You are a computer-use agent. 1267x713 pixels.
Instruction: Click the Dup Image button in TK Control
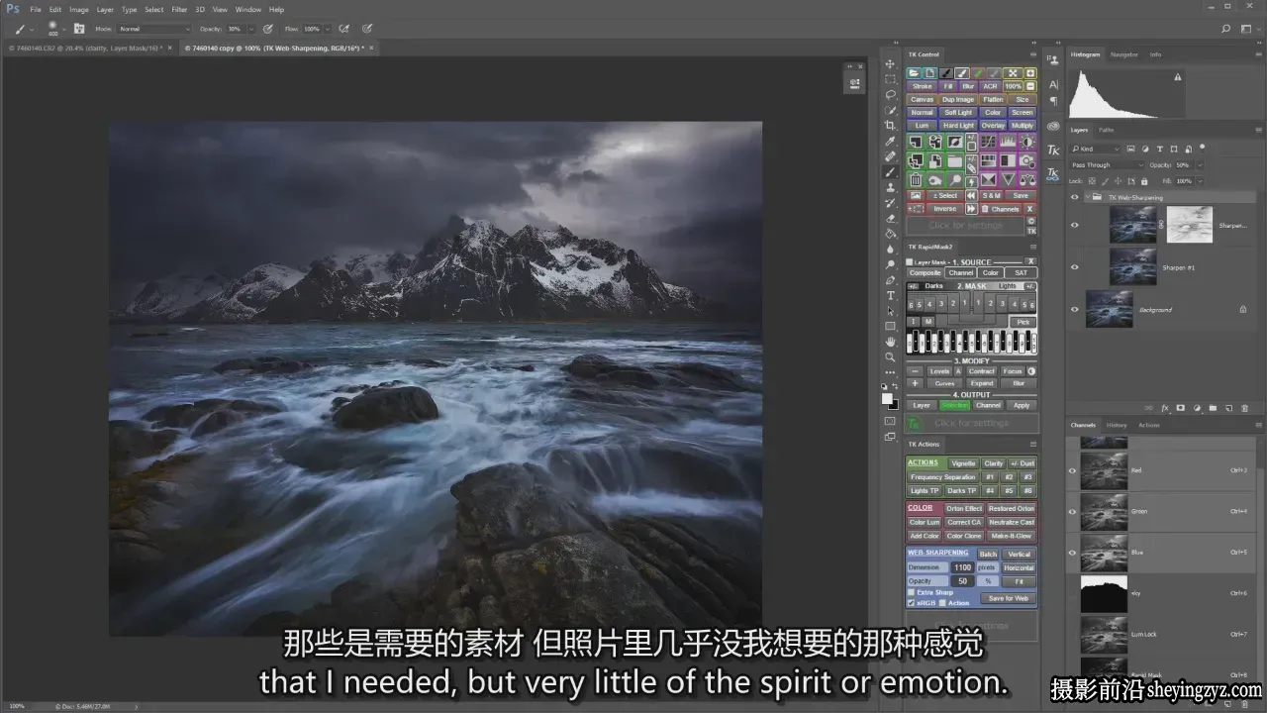click(x=957, y=99)
